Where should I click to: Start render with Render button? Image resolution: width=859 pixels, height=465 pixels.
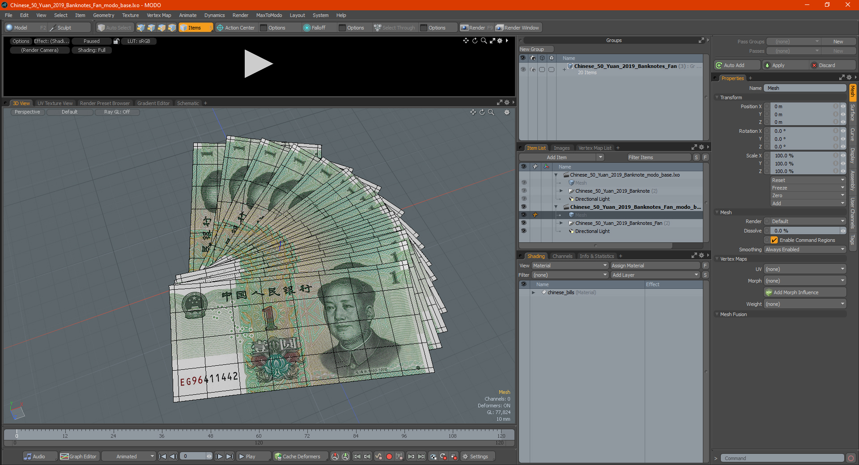[477, 28]
